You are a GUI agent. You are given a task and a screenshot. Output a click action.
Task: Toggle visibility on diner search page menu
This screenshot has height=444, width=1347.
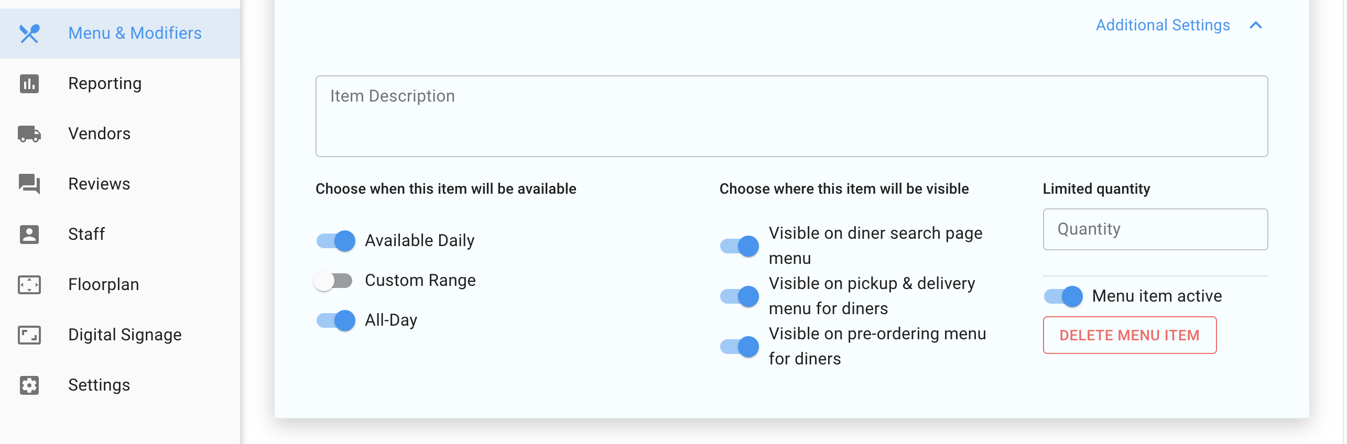click(739, 246)
